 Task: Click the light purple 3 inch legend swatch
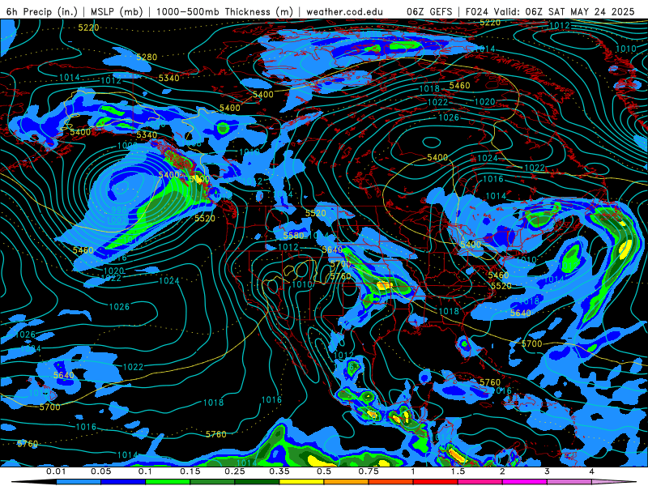tap(569, 482)
